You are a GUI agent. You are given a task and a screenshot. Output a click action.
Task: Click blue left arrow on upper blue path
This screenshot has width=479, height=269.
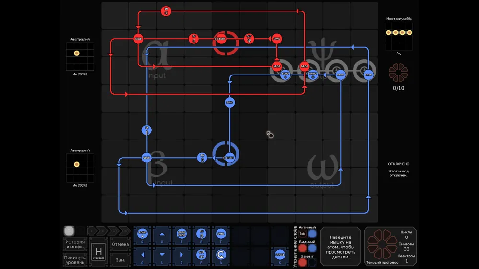(x=352, y=47)
